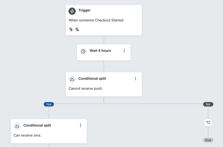Screen dimensions: 223x147
Task: Open the first Conditional split options menu
Action: click(135, 78)
